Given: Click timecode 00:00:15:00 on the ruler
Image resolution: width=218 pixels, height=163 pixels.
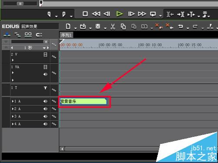Looking at the screenshot, I should 191,45.
